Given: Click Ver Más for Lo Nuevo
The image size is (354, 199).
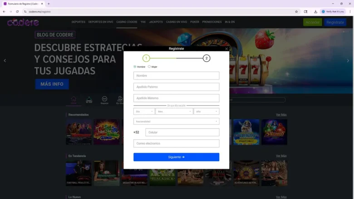Looking at the screenshot, I should pyautogui.click(x=281, y=197).
